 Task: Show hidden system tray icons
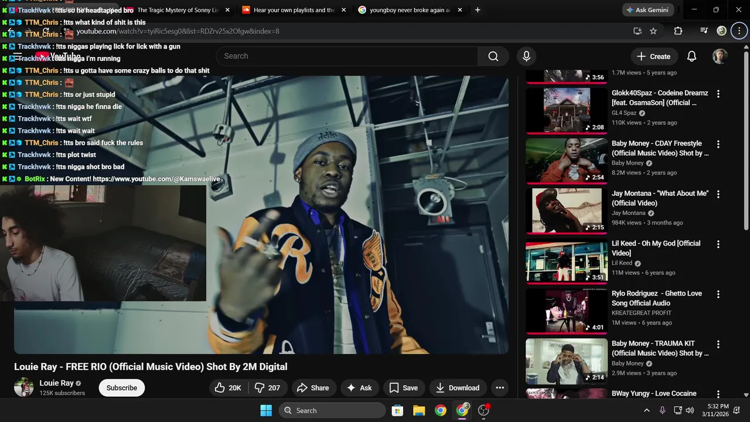click(x=646, y=410)
